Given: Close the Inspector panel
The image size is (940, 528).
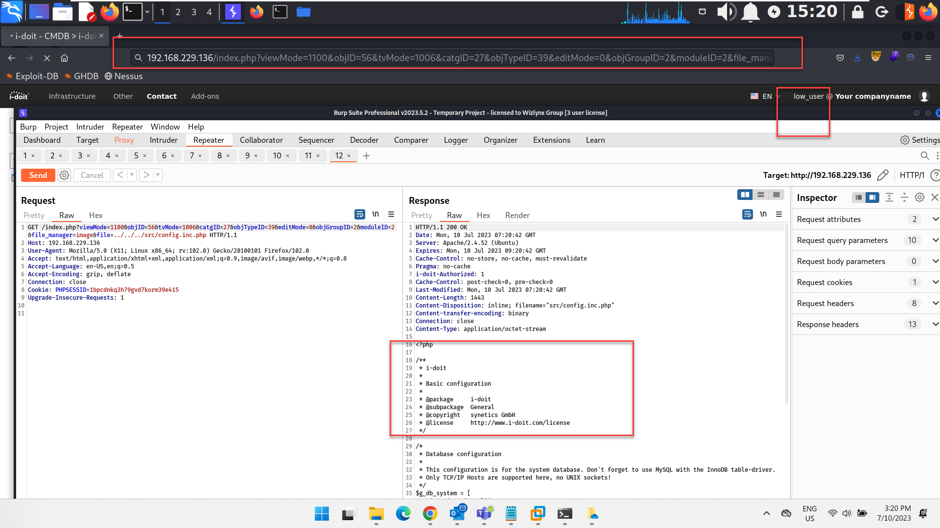Looking at the screenshot, I should coord(935,198).
